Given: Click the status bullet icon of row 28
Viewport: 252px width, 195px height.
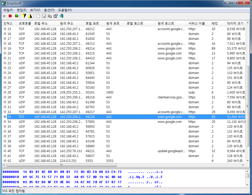Looking at the screenshot, I should [5, 92].
